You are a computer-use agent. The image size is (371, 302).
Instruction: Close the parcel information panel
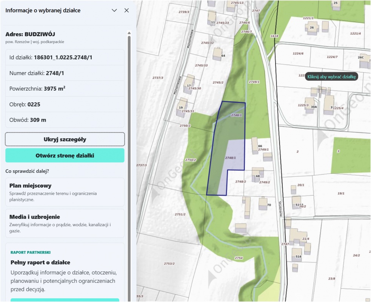click(x=126, y=11)
